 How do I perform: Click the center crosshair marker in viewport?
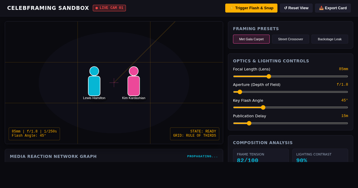point(114,83)
